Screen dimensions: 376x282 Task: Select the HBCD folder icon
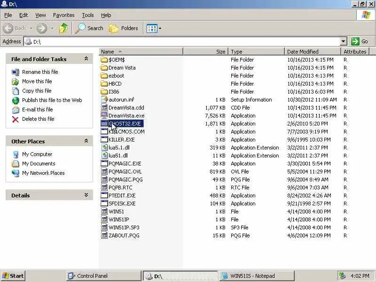[x=104, y=84]
